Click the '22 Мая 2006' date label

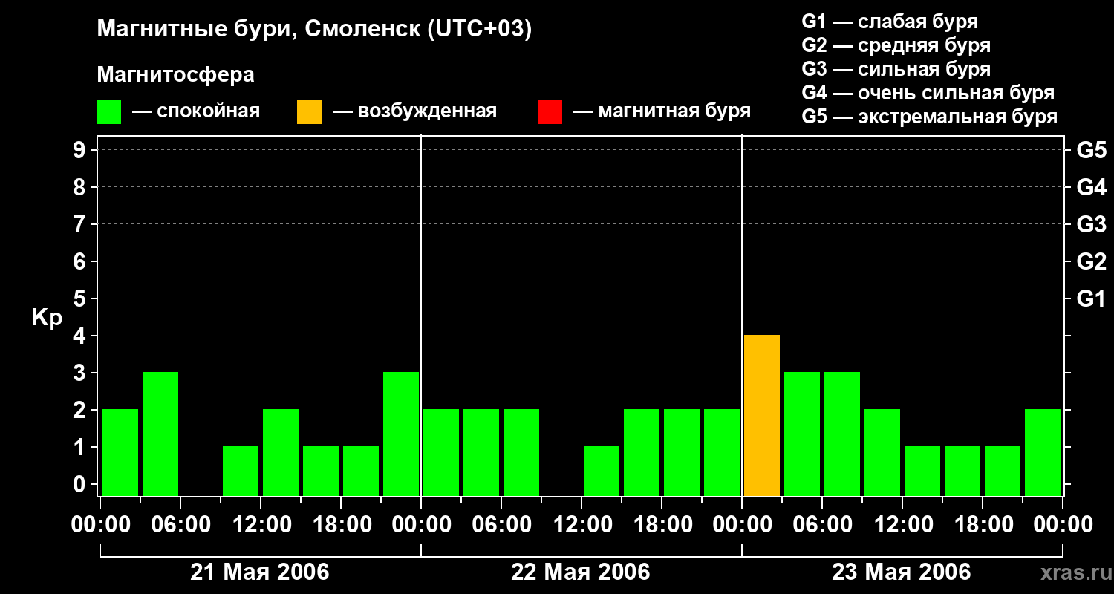[581, 572]
